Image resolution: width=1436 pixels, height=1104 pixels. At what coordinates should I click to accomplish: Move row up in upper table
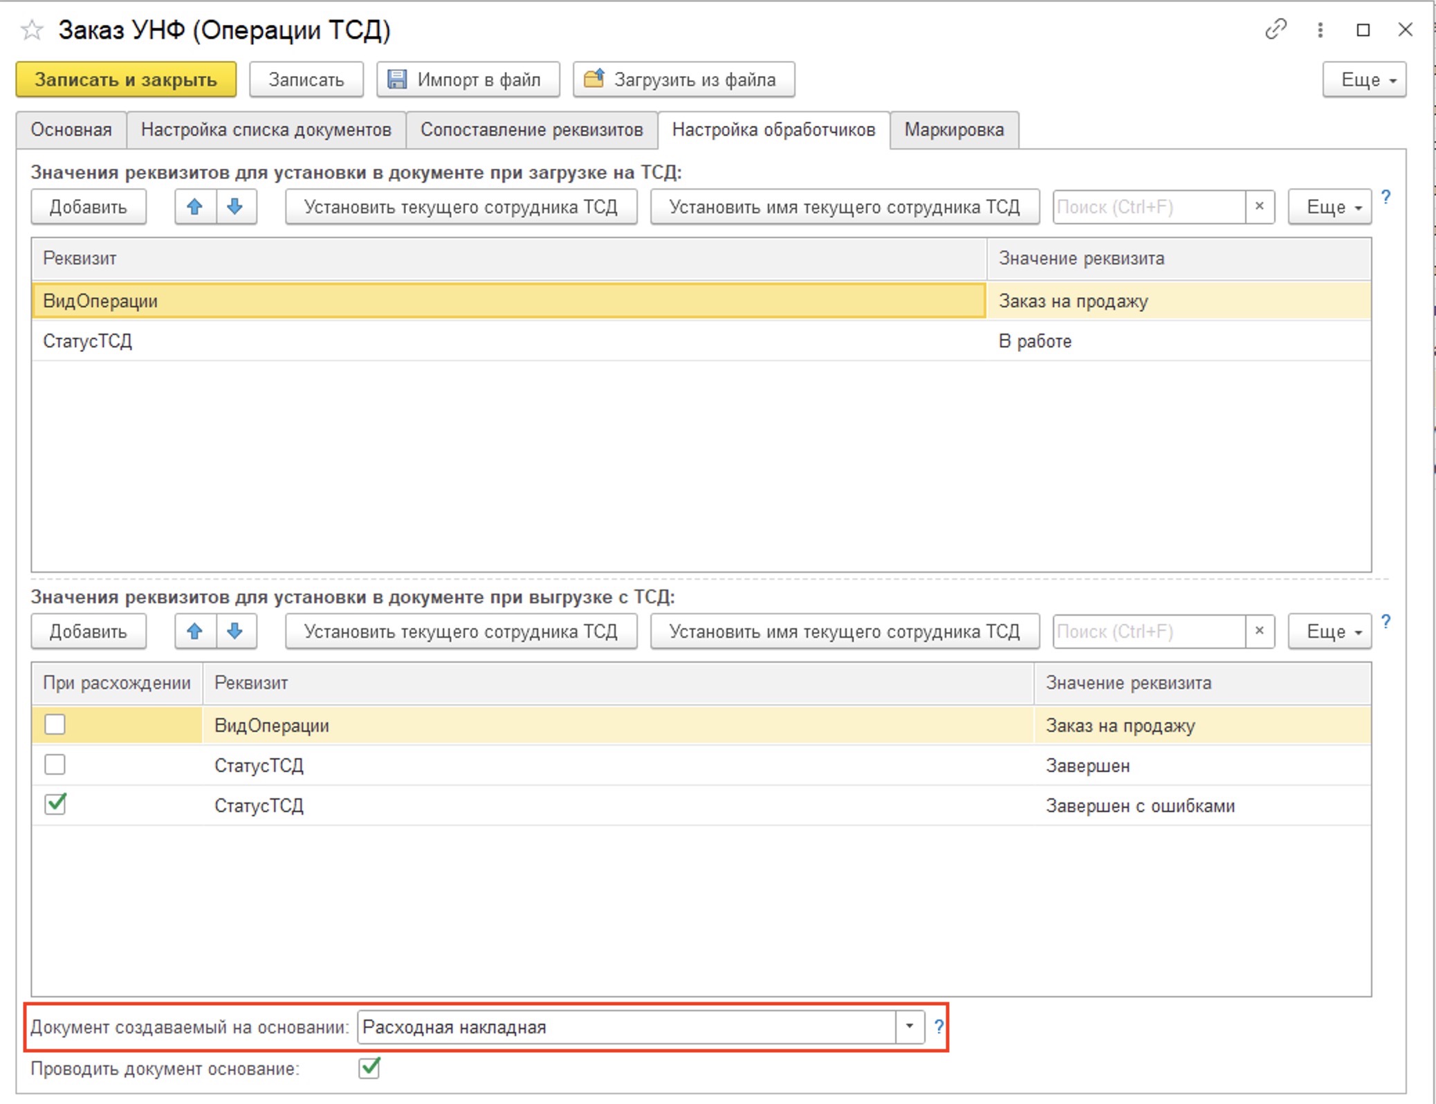(195, 207)
